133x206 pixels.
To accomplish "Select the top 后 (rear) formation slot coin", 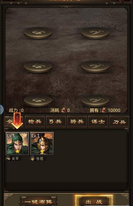I will (x=38, y=33).
